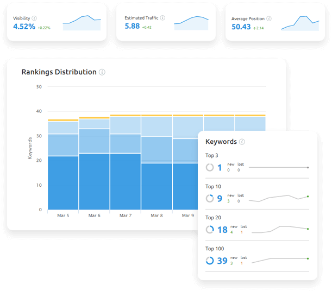Click the info icon next to Keywords
The width and height of the screenshot is (332, 291).
242,142
